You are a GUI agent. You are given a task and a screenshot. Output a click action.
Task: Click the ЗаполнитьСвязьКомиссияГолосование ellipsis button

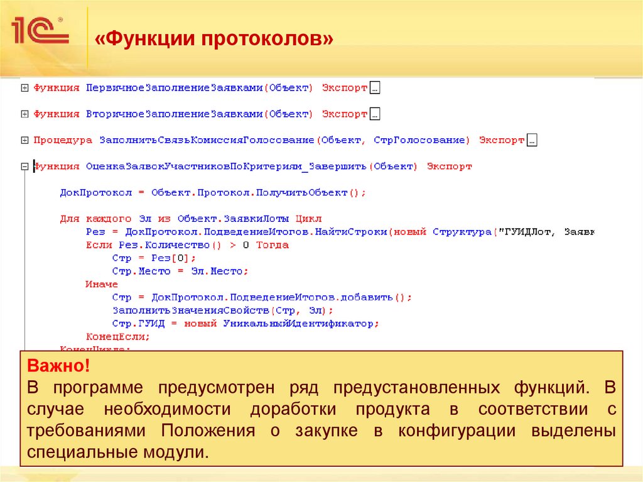(x=531, y=140)
